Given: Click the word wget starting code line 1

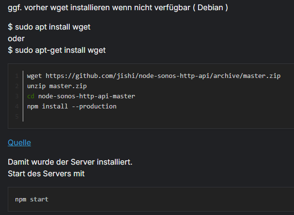Looking at the screenshot, I should point(34,76).
